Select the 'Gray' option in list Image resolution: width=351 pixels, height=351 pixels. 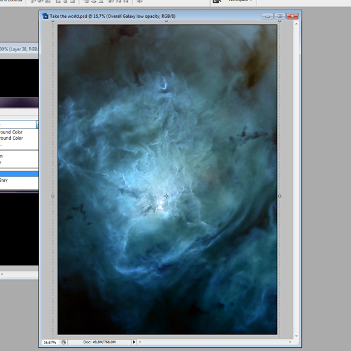[4, 180]
